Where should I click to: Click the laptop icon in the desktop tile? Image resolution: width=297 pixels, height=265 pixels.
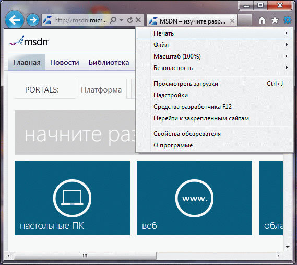pos(72,198)
